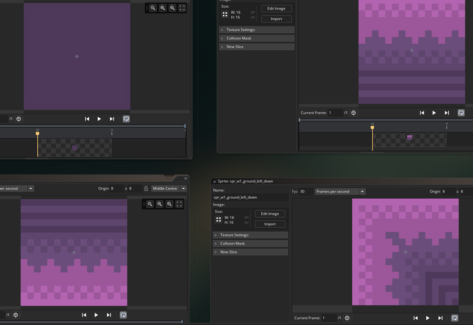Click broadcast icon in spr_w1_ground_left_down editor

[347, 318]
